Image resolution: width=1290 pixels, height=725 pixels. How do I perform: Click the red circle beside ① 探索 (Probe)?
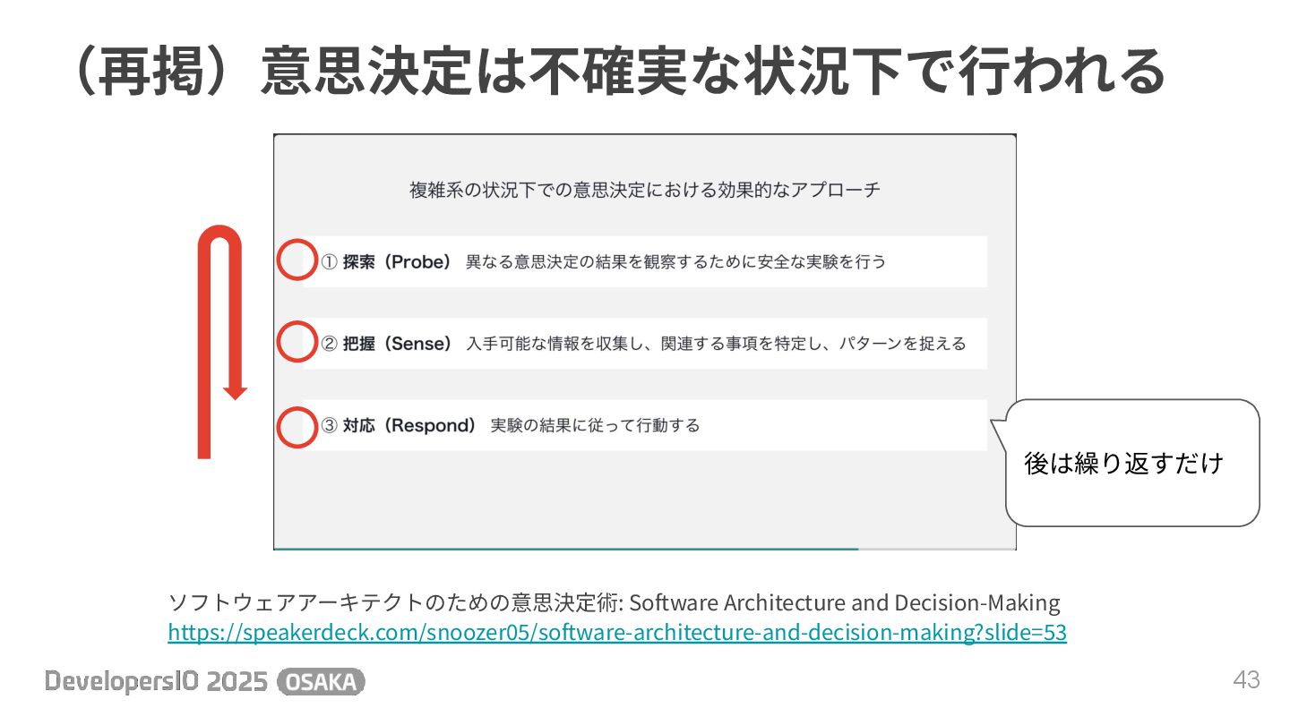coord(296,260)
